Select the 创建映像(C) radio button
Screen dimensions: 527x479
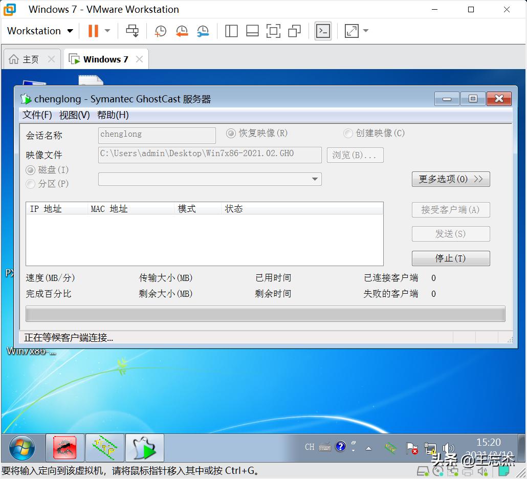point(348,133)
